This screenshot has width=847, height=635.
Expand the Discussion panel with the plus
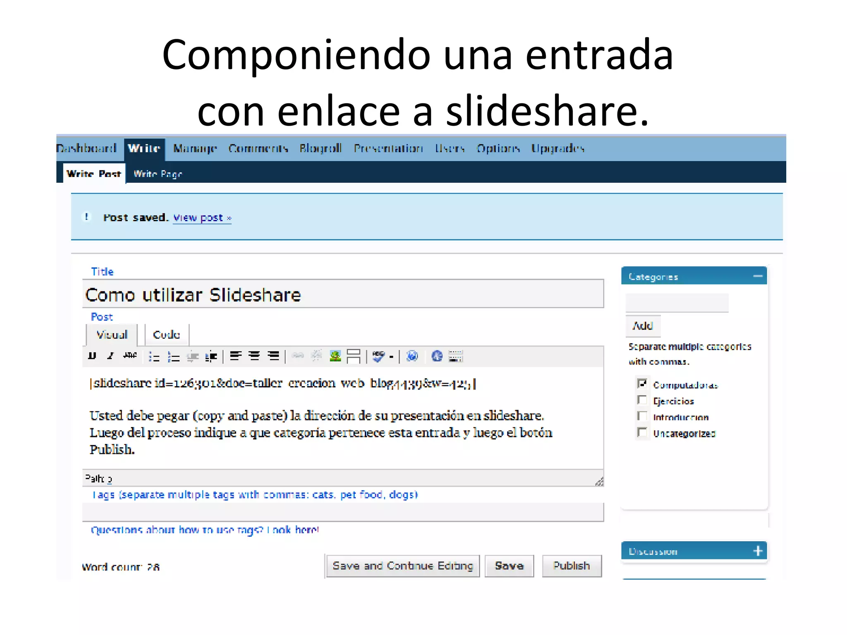(x=758, y=551)
